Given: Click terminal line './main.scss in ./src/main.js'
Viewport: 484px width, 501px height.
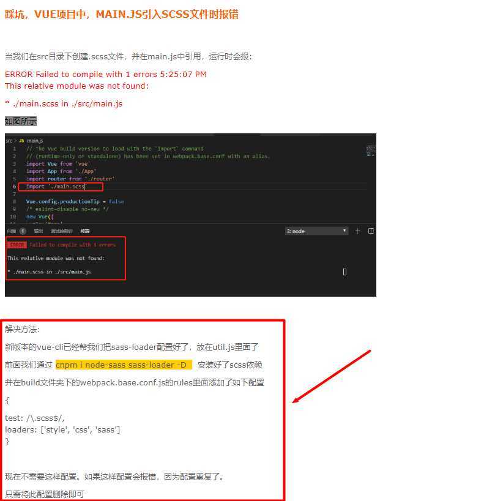Looking at the screenshot, I should coord(49,272).
